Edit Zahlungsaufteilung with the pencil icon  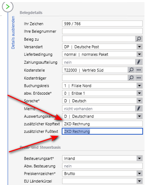(x=139, y=62)
